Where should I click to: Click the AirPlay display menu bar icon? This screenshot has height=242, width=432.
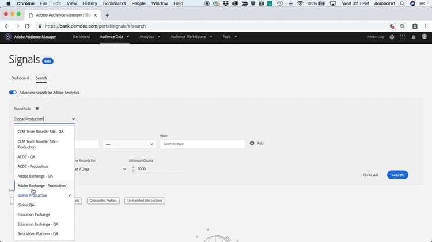click(333, 3)
